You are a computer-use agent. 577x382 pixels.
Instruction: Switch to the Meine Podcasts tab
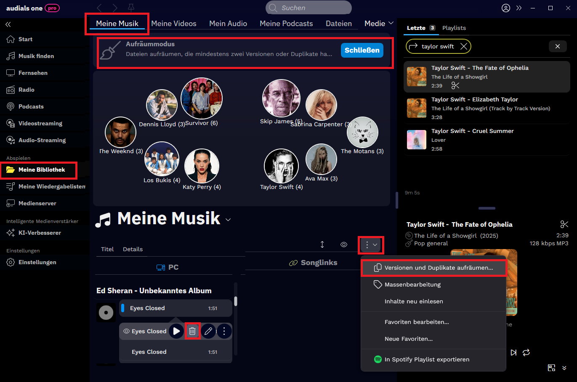(x=286, y=24)
